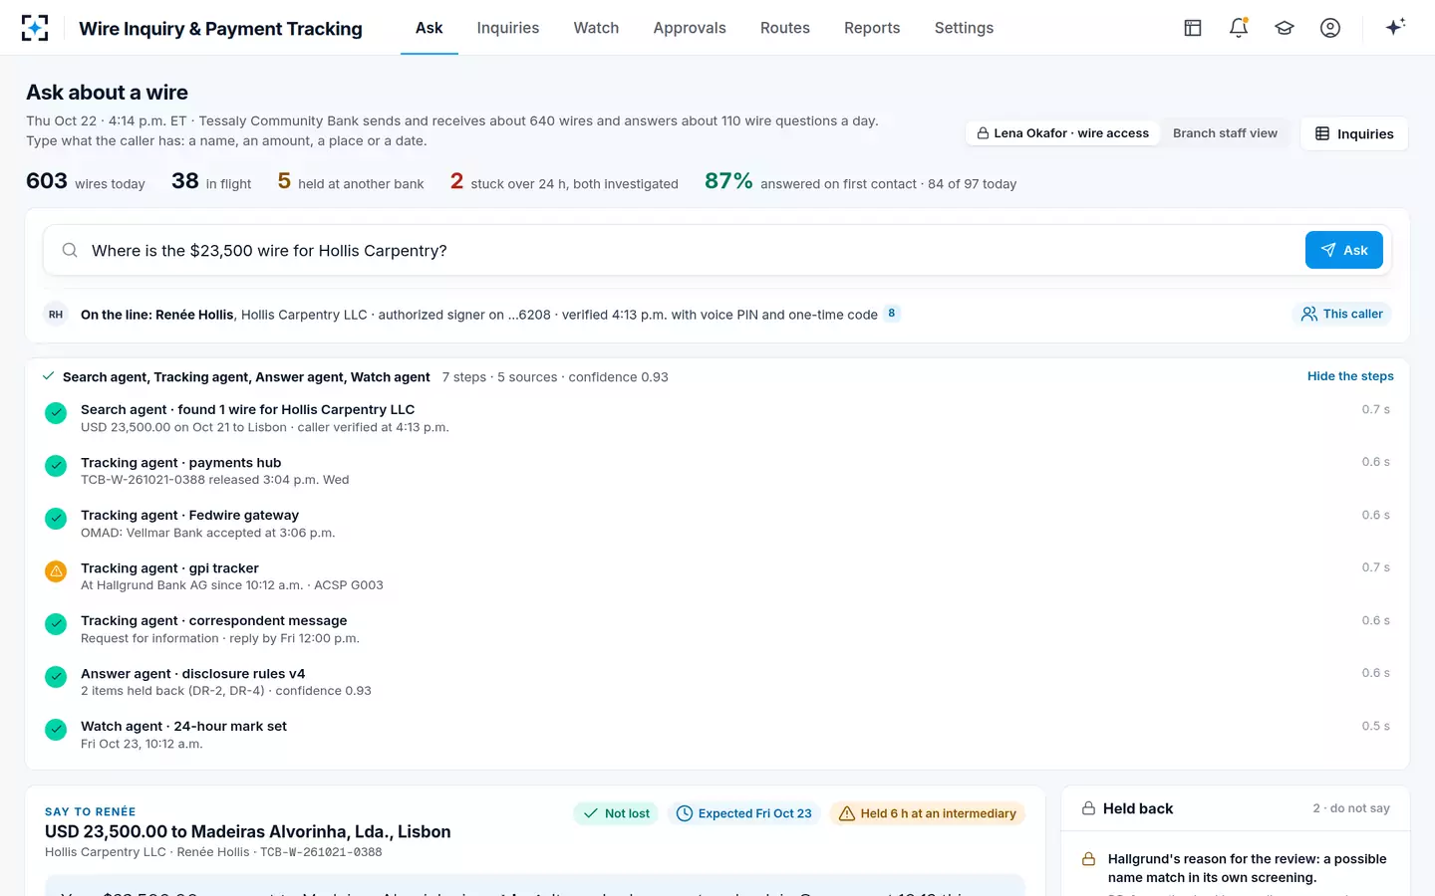This screenshot has height=896, width=1435.
Task: Click the Held 6 h at an intermediary chip
Action: tap(928, 813)
